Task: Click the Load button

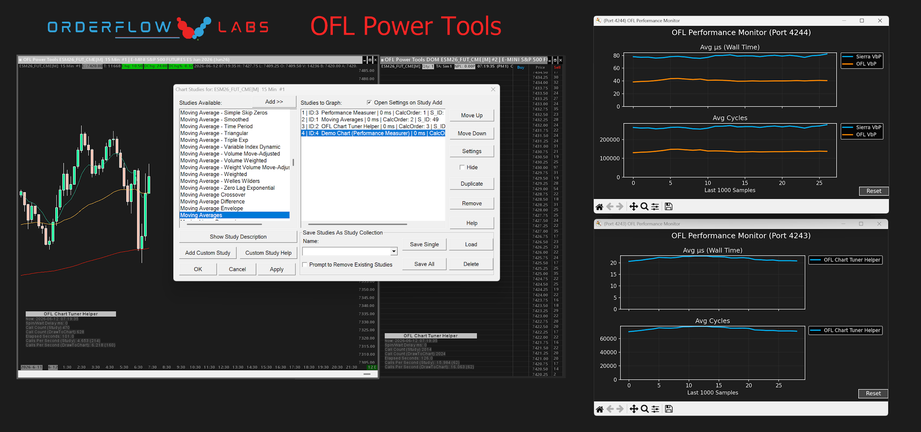Action: (471, 244)
